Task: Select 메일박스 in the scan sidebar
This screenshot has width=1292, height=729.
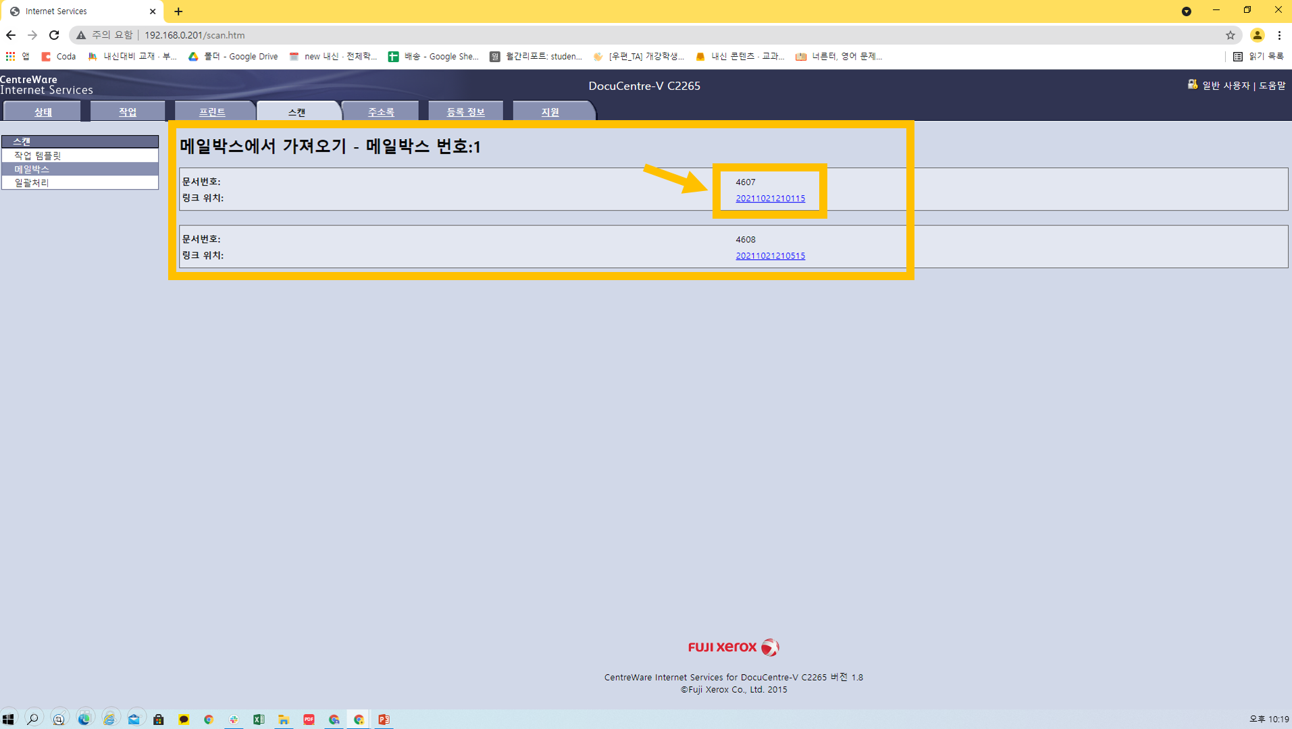Action: 80,169
